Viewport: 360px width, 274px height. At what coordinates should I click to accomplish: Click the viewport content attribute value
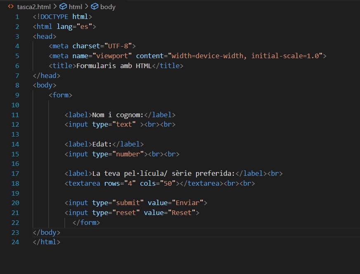tap(246, 56)
